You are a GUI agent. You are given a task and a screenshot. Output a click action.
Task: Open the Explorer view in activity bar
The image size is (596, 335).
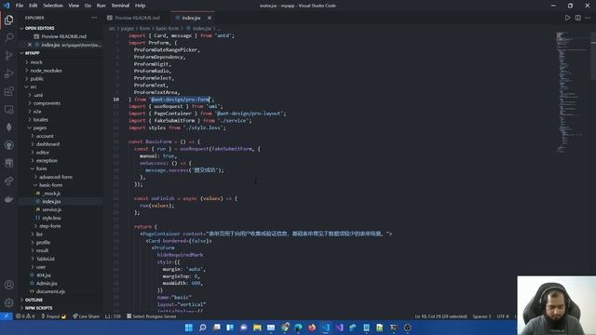click(8, 20)
